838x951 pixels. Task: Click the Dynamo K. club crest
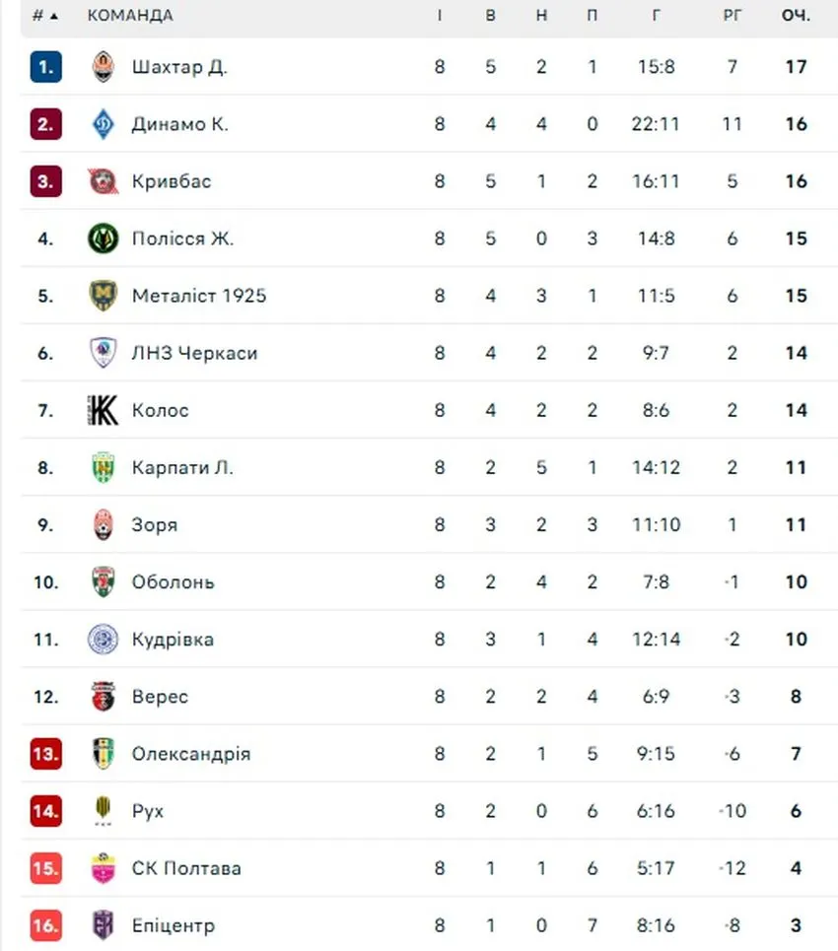(103, 124)
